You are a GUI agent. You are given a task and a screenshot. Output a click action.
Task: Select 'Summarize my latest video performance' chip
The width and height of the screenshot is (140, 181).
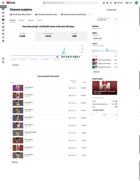tap(74, 15)
